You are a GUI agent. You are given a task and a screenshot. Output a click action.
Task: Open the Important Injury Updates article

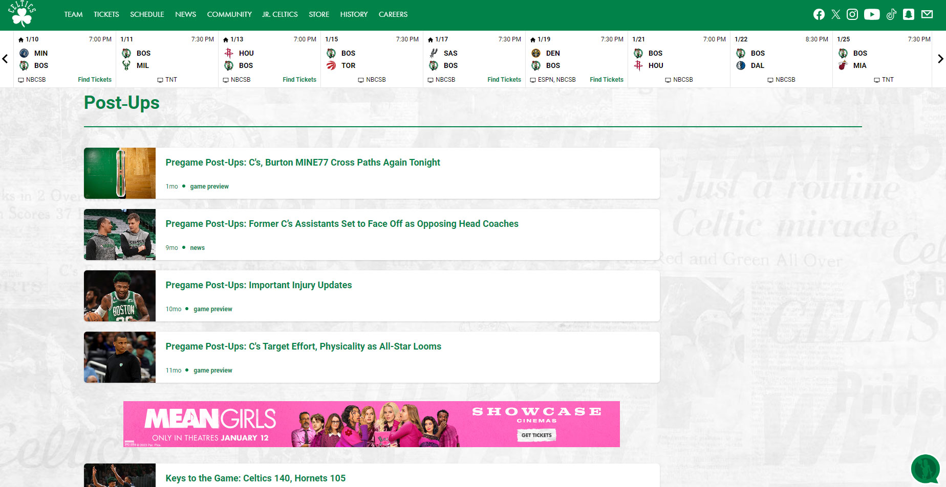pyautogui.click(x=259, y=285)
